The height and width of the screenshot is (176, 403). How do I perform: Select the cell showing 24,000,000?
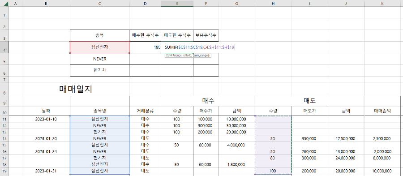click(346, 158)
